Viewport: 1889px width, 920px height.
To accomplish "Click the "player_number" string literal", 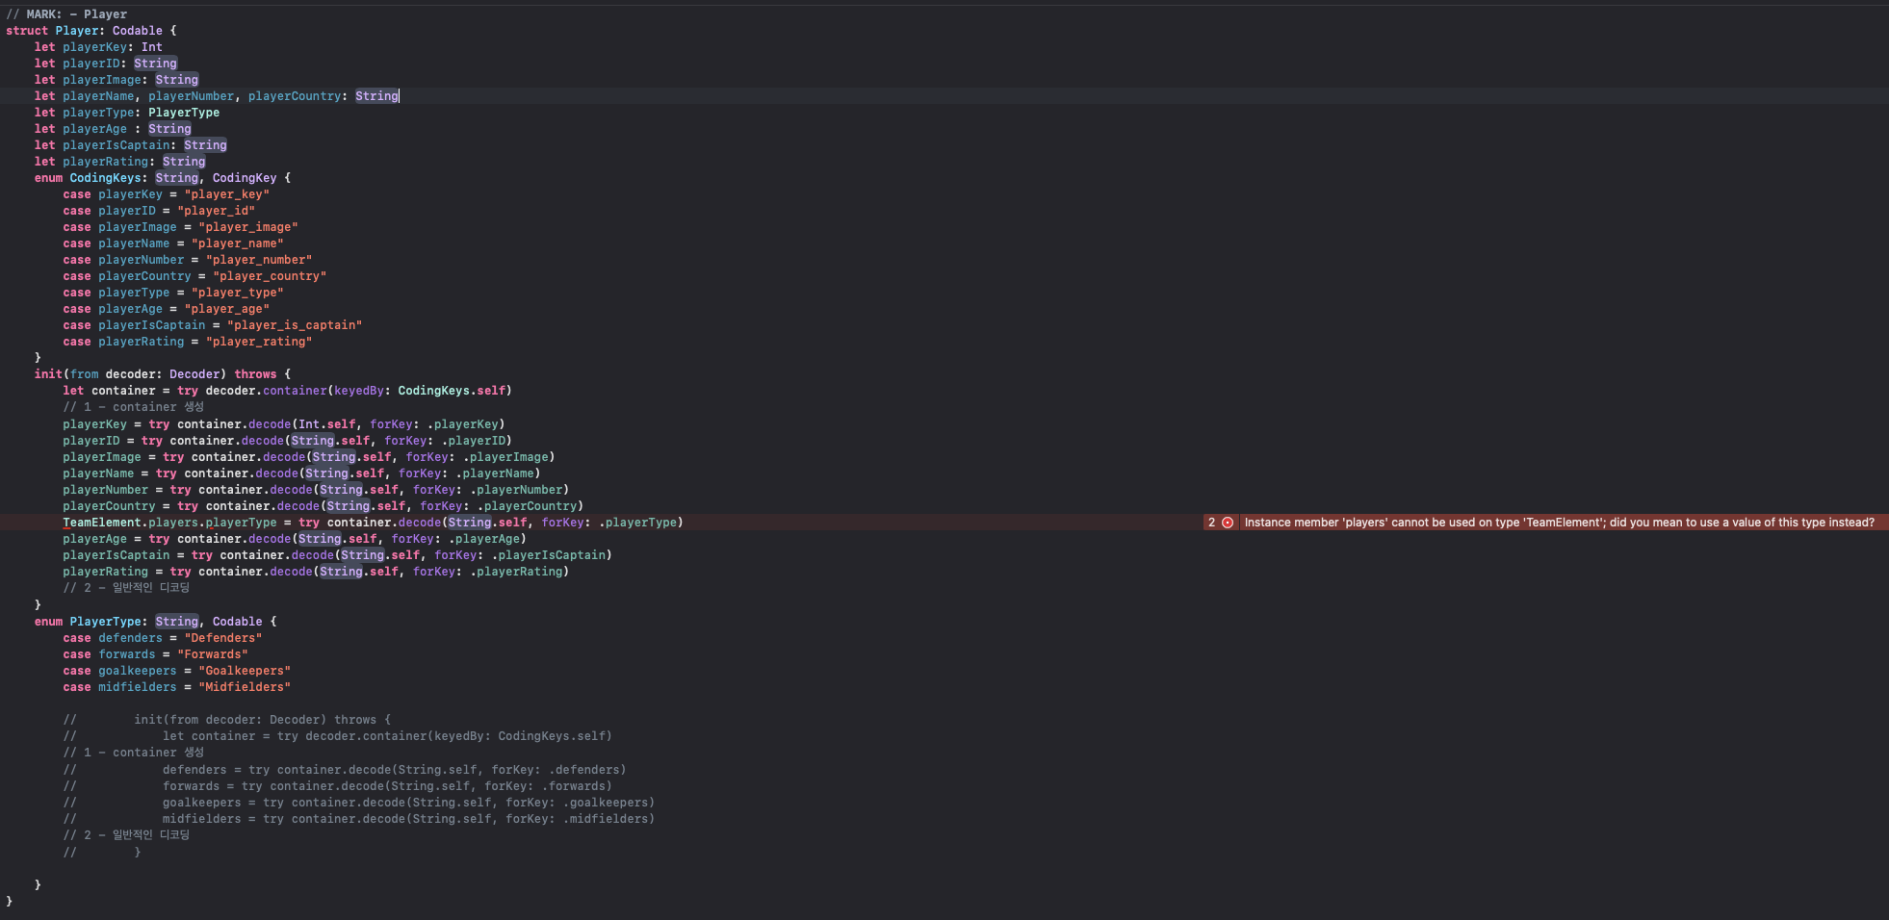I will (x=259, y=260).
